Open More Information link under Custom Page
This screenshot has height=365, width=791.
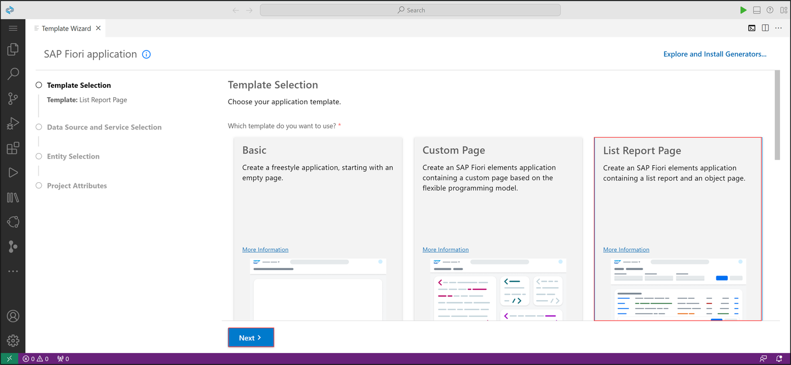click(445, 250)
